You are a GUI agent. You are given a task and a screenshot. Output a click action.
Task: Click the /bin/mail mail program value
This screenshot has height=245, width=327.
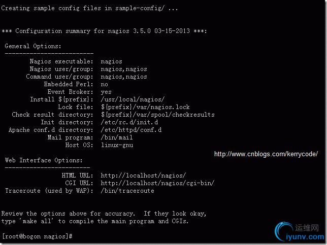[117, 137]
